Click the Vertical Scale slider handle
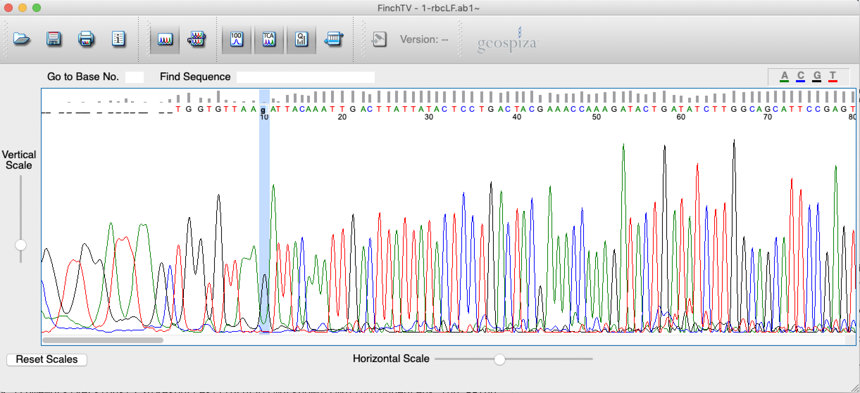 21,245
